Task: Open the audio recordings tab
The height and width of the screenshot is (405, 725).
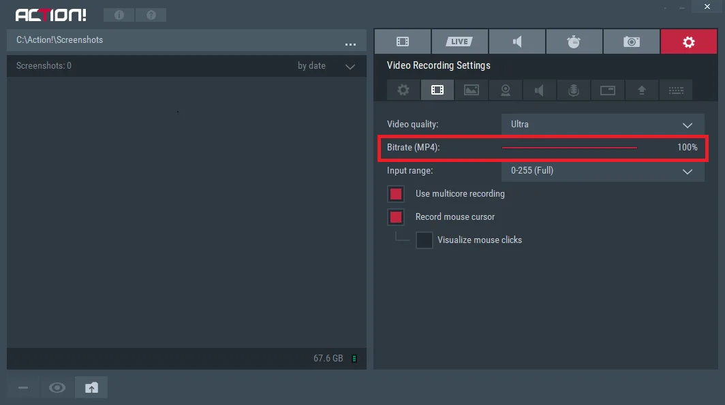Action: coord(517,42)
